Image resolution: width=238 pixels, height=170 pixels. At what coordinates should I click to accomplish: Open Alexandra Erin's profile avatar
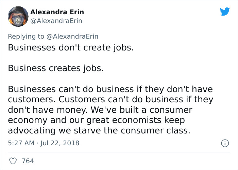click(17, 17)
